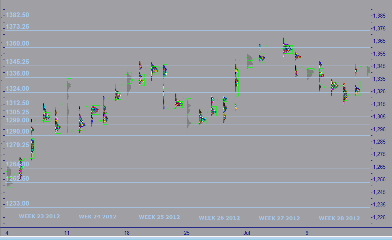Image resolution: width=392 pixels, height=240 pixels.
Task: Click 1,365 on the right price scale
Action: (379, 41)
